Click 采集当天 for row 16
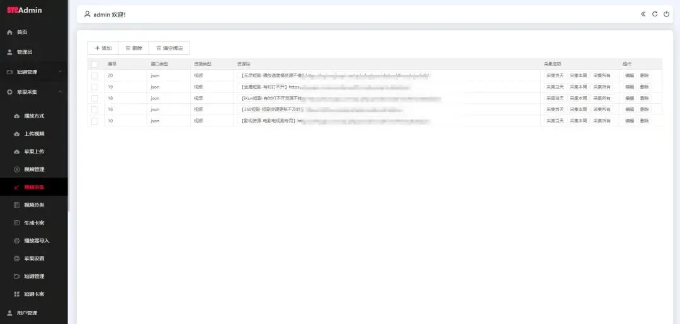The width and height of the screenshot is (680, 324). [555, 109]
